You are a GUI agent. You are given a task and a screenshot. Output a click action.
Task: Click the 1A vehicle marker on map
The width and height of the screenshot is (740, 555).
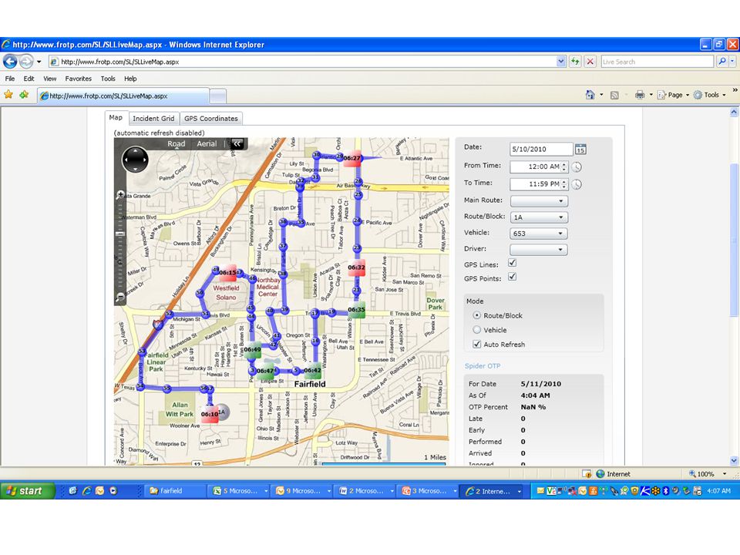(223, 412)
